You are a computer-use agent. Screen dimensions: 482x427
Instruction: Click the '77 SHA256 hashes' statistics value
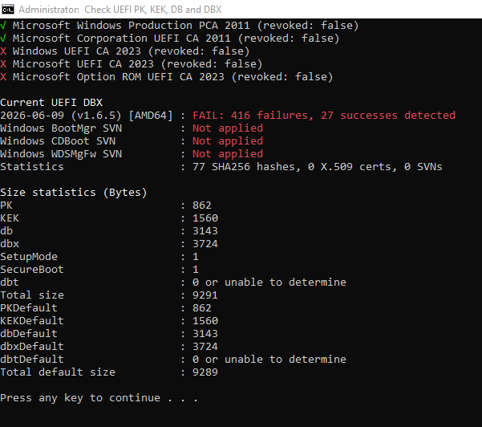[x=318, y=166]
